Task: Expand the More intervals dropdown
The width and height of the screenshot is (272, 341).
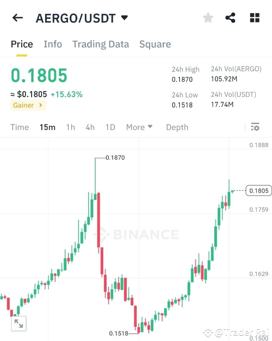Action: click(x=139, y=127)
